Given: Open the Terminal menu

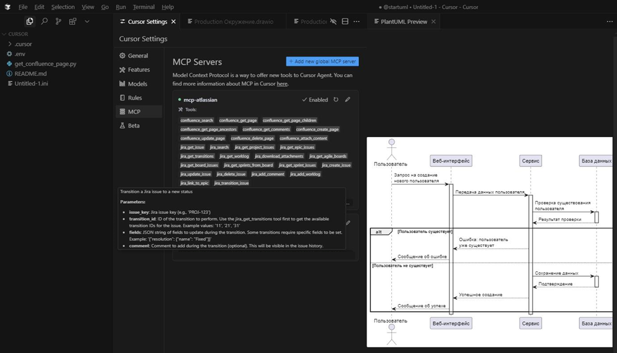Looking at the screenshot, I should pyautogui.click(x=143, y=7).
